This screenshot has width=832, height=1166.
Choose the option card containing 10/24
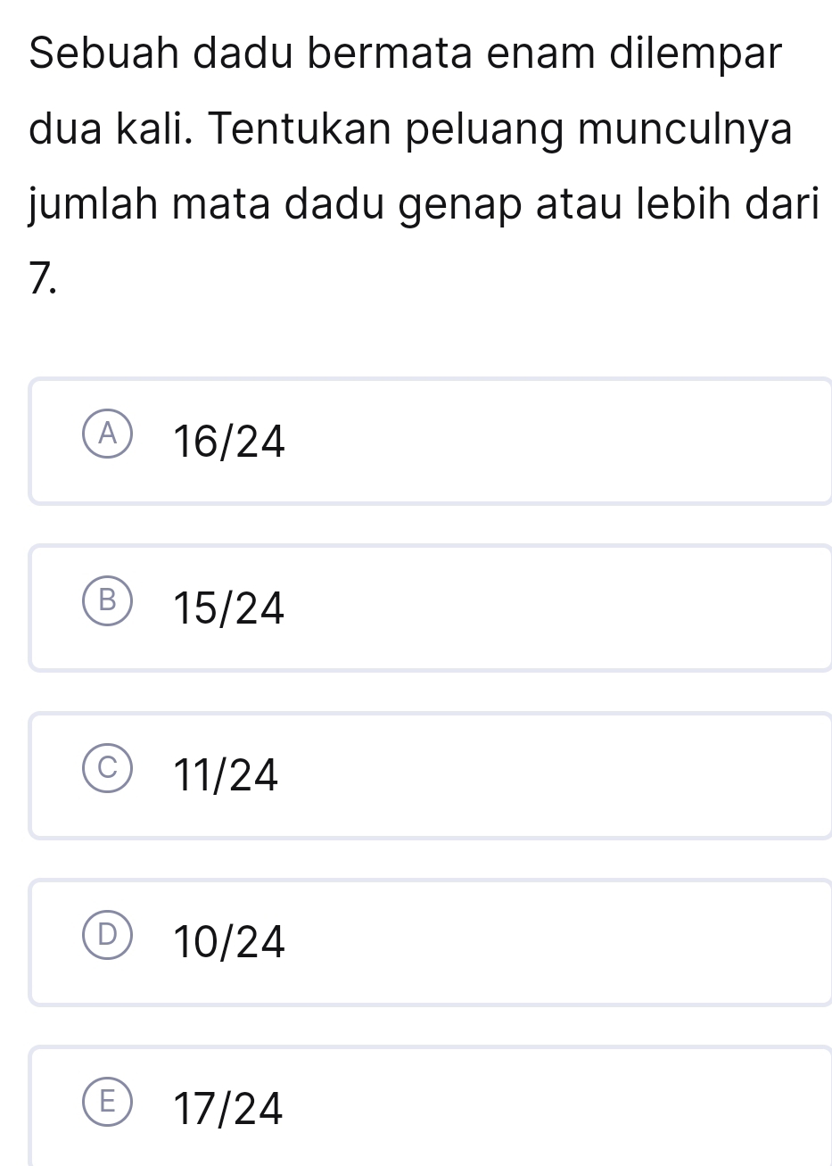click(535, 943)
